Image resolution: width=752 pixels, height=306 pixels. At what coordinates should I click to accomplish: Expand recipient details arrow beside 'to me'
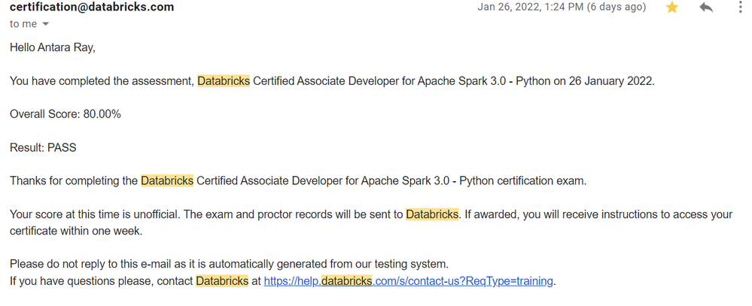45,24
